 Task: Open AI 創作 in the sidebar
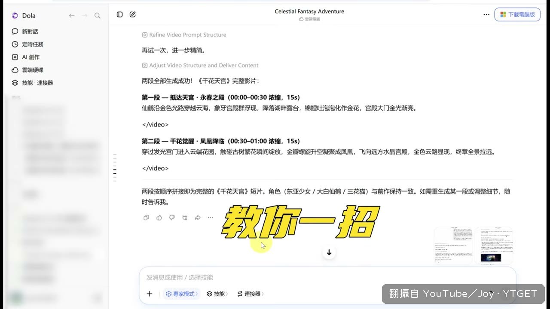pyautogui.click(x=26, y=57)
